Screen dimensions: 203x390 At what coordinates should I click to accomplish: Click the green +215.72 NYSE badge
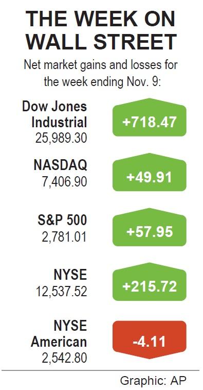(x=150, y=282)
